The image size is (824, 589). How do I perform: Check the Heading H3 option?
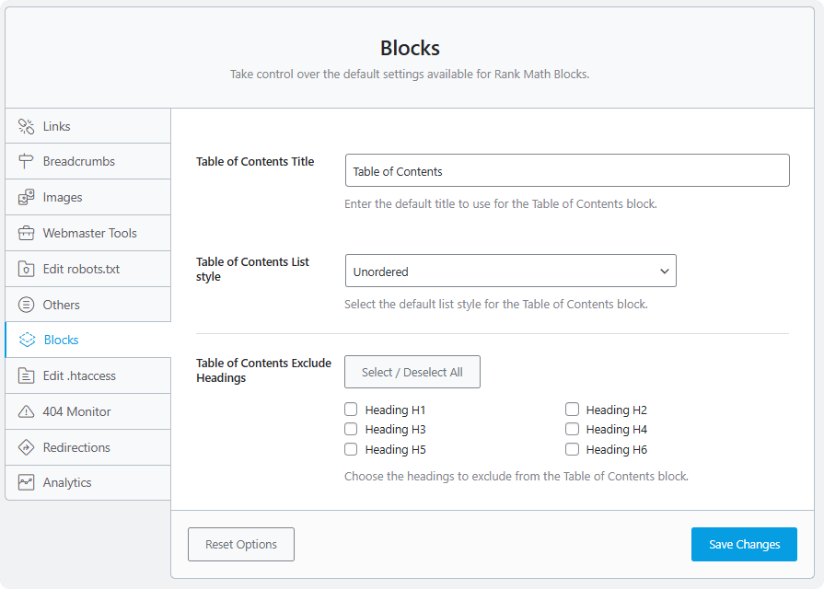coord(351,429)
